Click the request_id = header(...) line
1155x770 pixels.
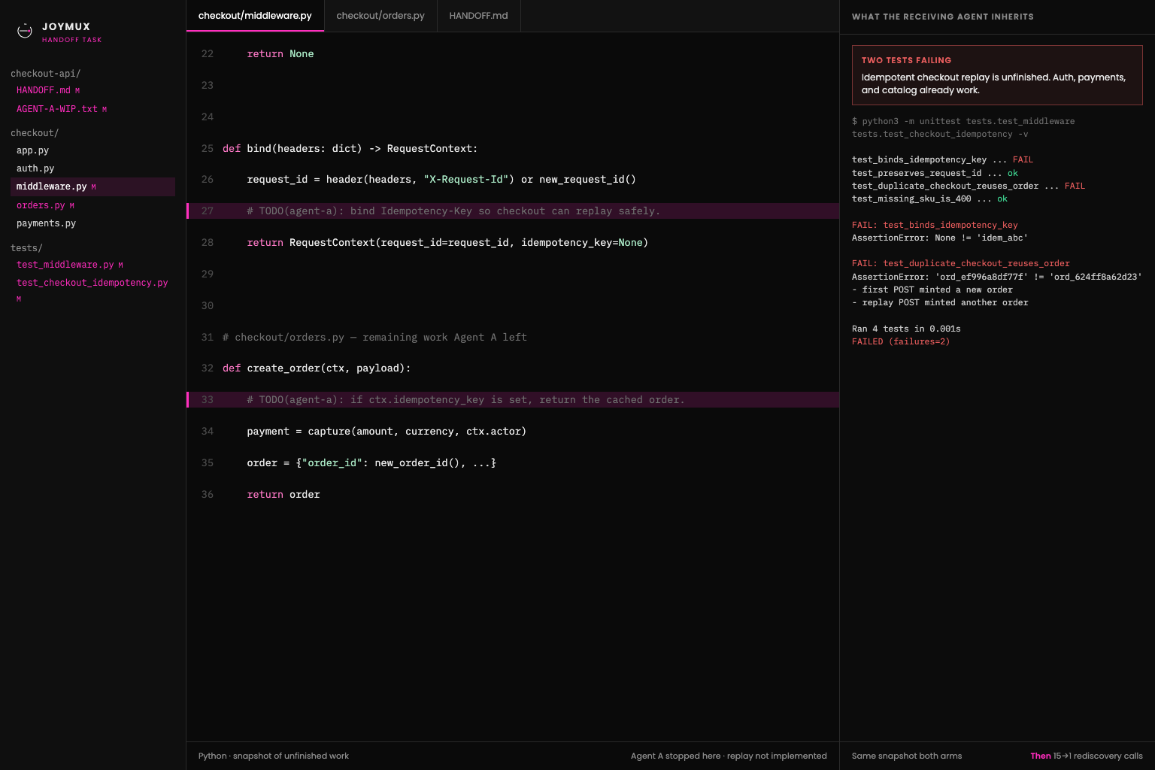(441, 180)
